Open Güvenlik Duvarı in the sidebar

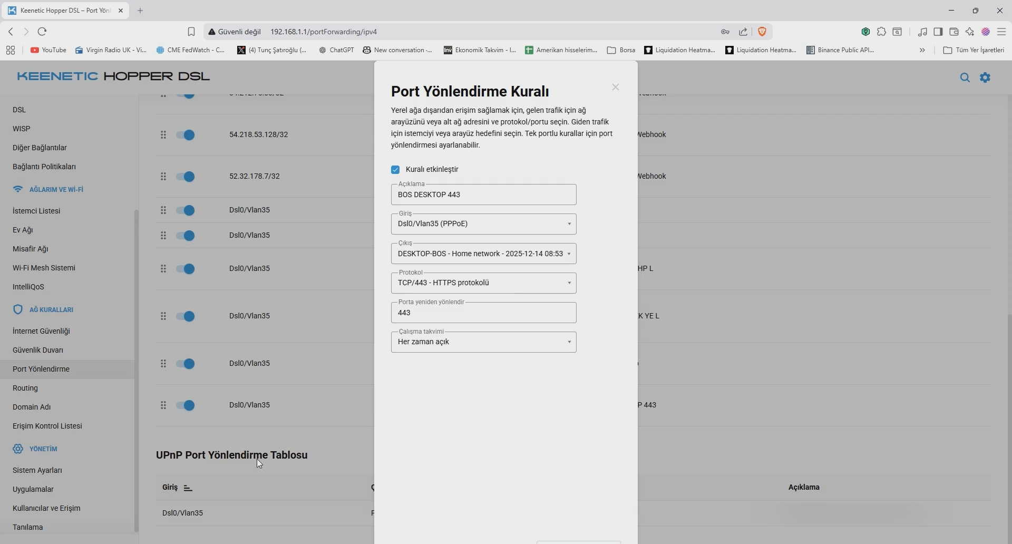38,350
